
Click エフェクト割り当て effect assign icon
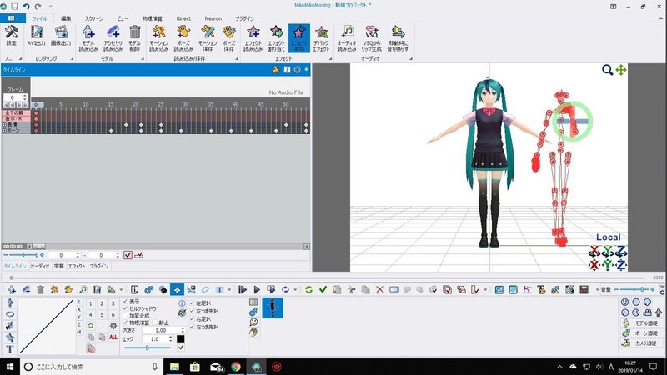coord(277,38)
